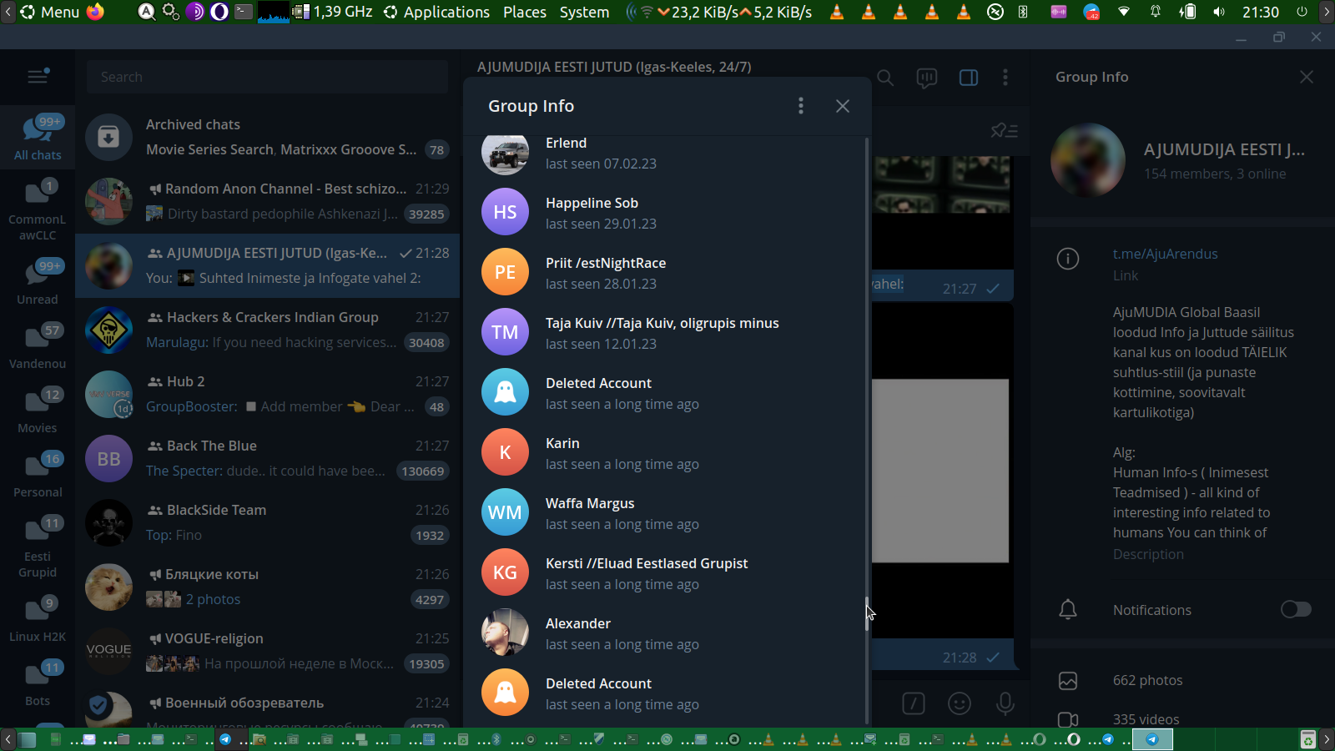Image resolution: width=1335 pixels, height=751 pixels.
Task: Record a voice message with the microphone
Action: [x=1005, y=703]
